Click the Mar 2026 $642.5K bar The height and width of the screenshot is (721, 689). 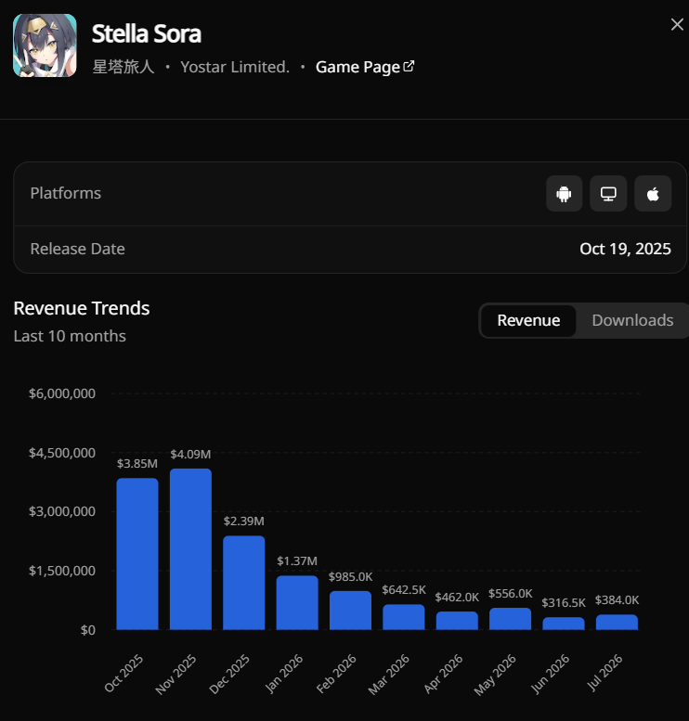coord(404,617)
